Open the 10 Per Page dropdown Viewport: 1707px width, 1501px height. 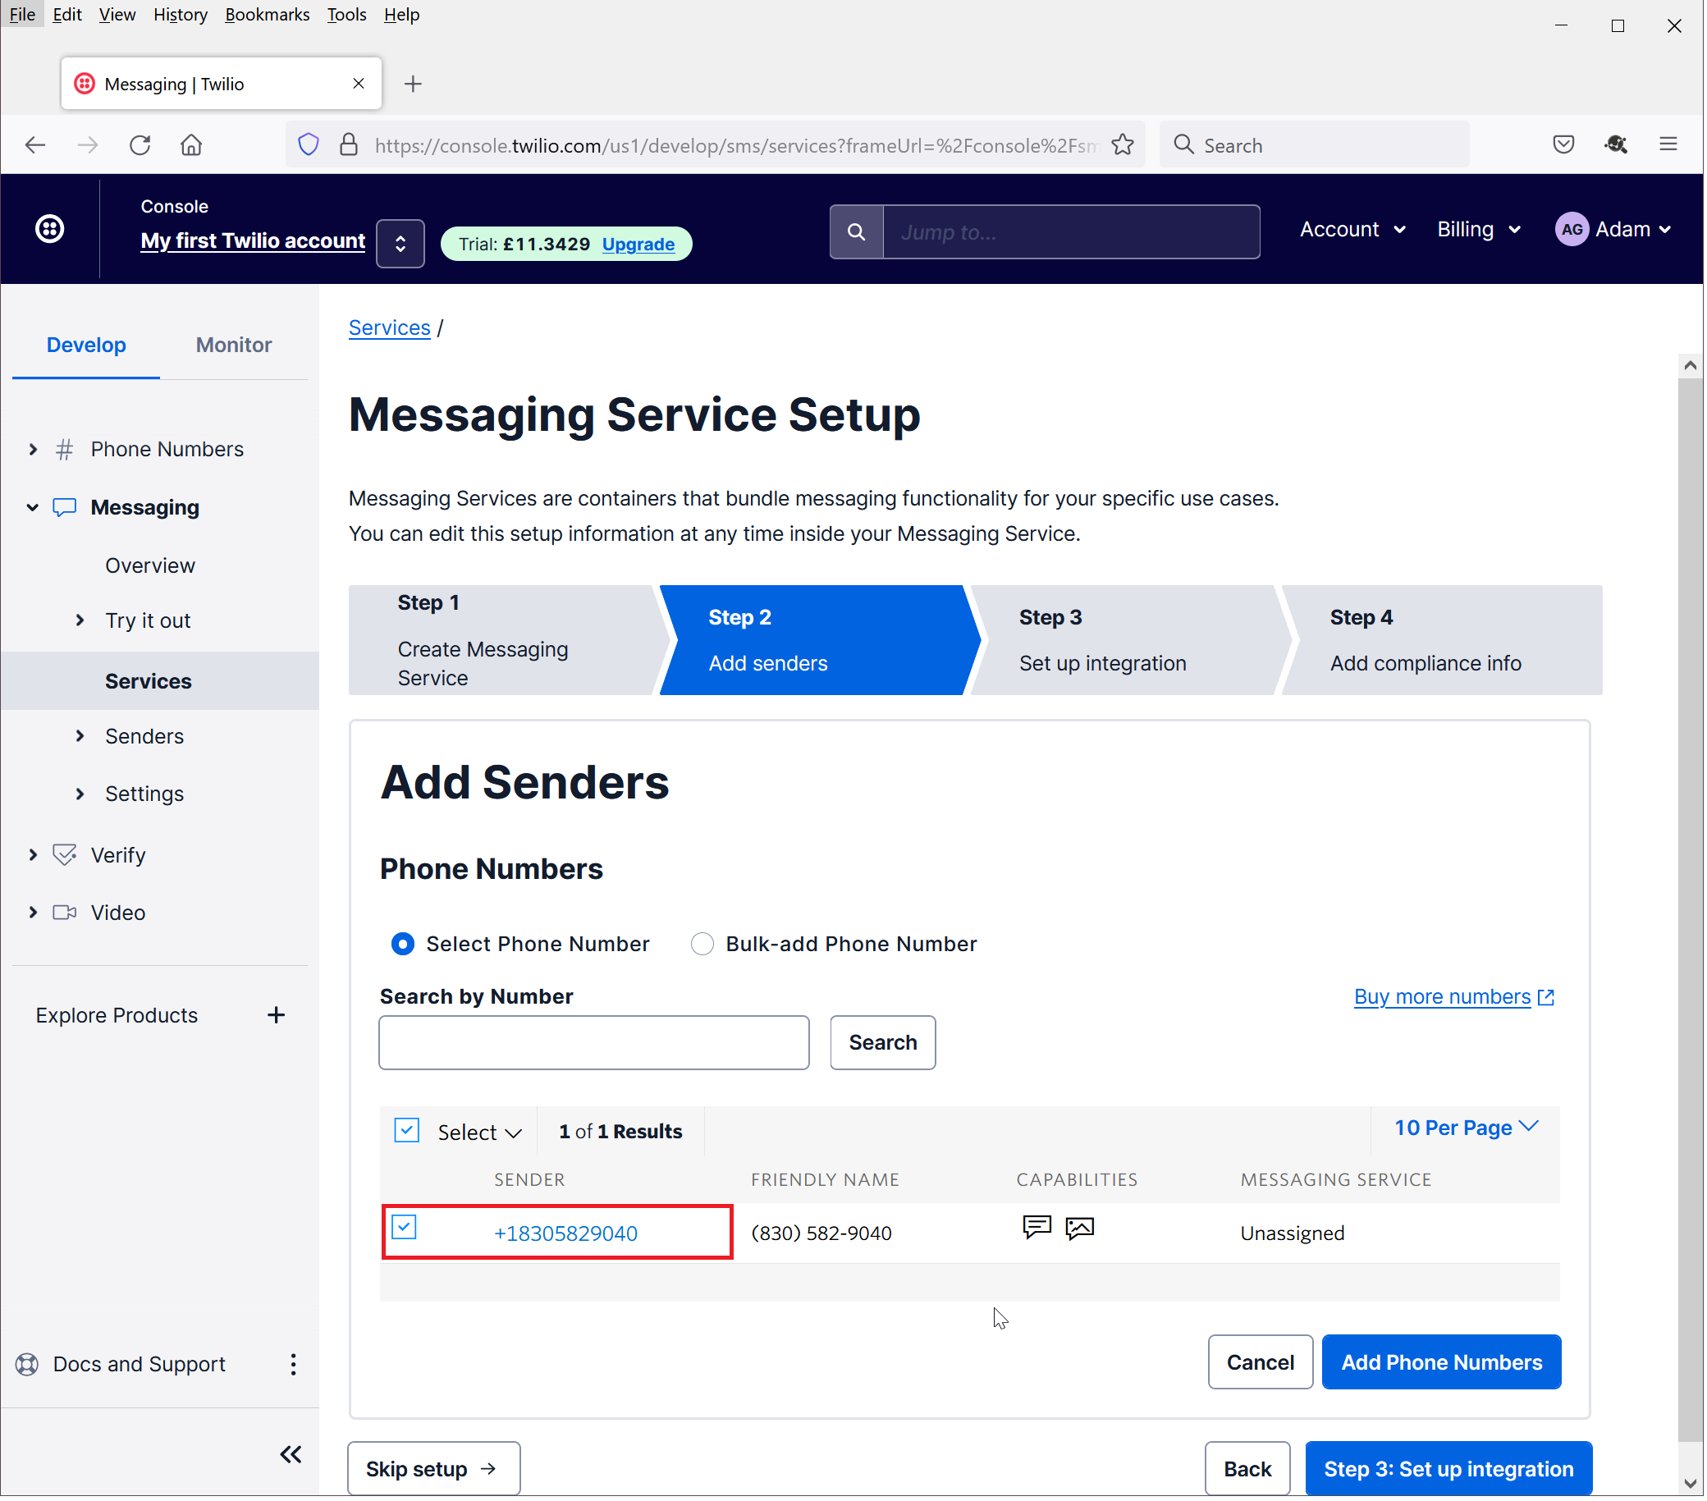pyautogui.click(x=1467, y=1128)
